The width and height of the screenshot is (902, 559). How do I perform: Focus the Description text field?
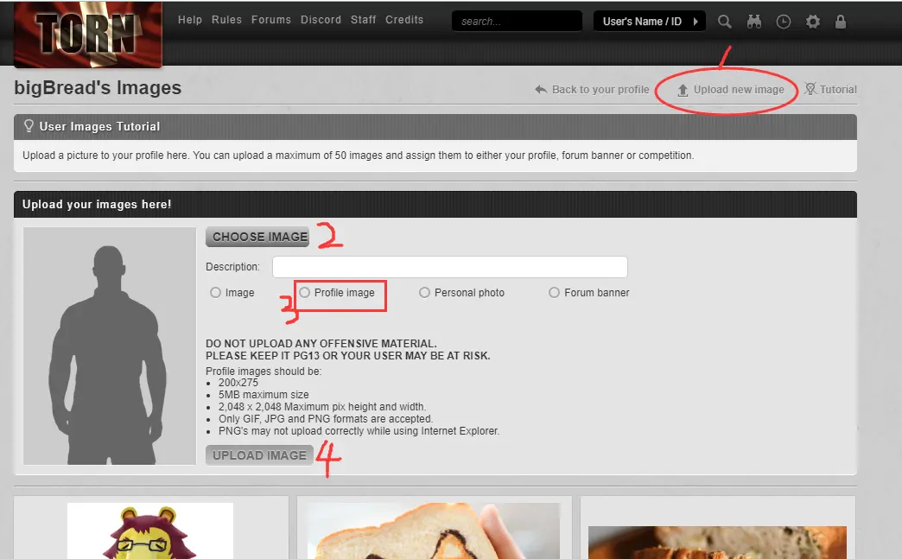(x=449, y=267)
